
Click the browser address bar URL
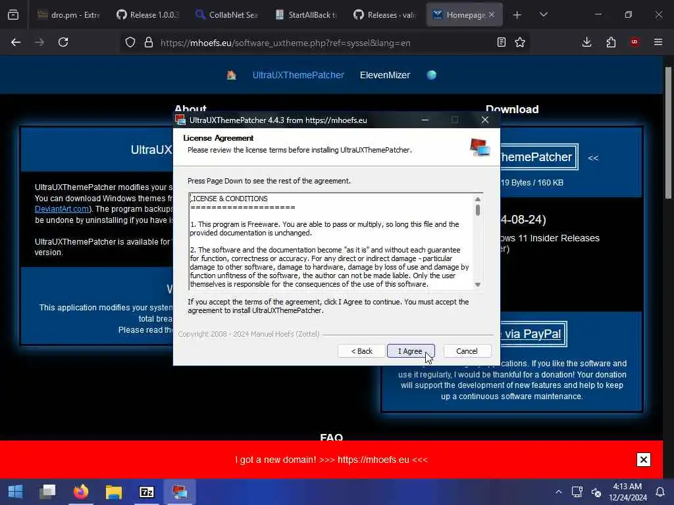click(285, 43)
